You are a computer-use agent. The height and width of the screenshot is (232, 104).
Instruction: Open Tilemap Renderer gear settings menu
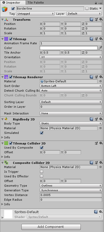101,77
